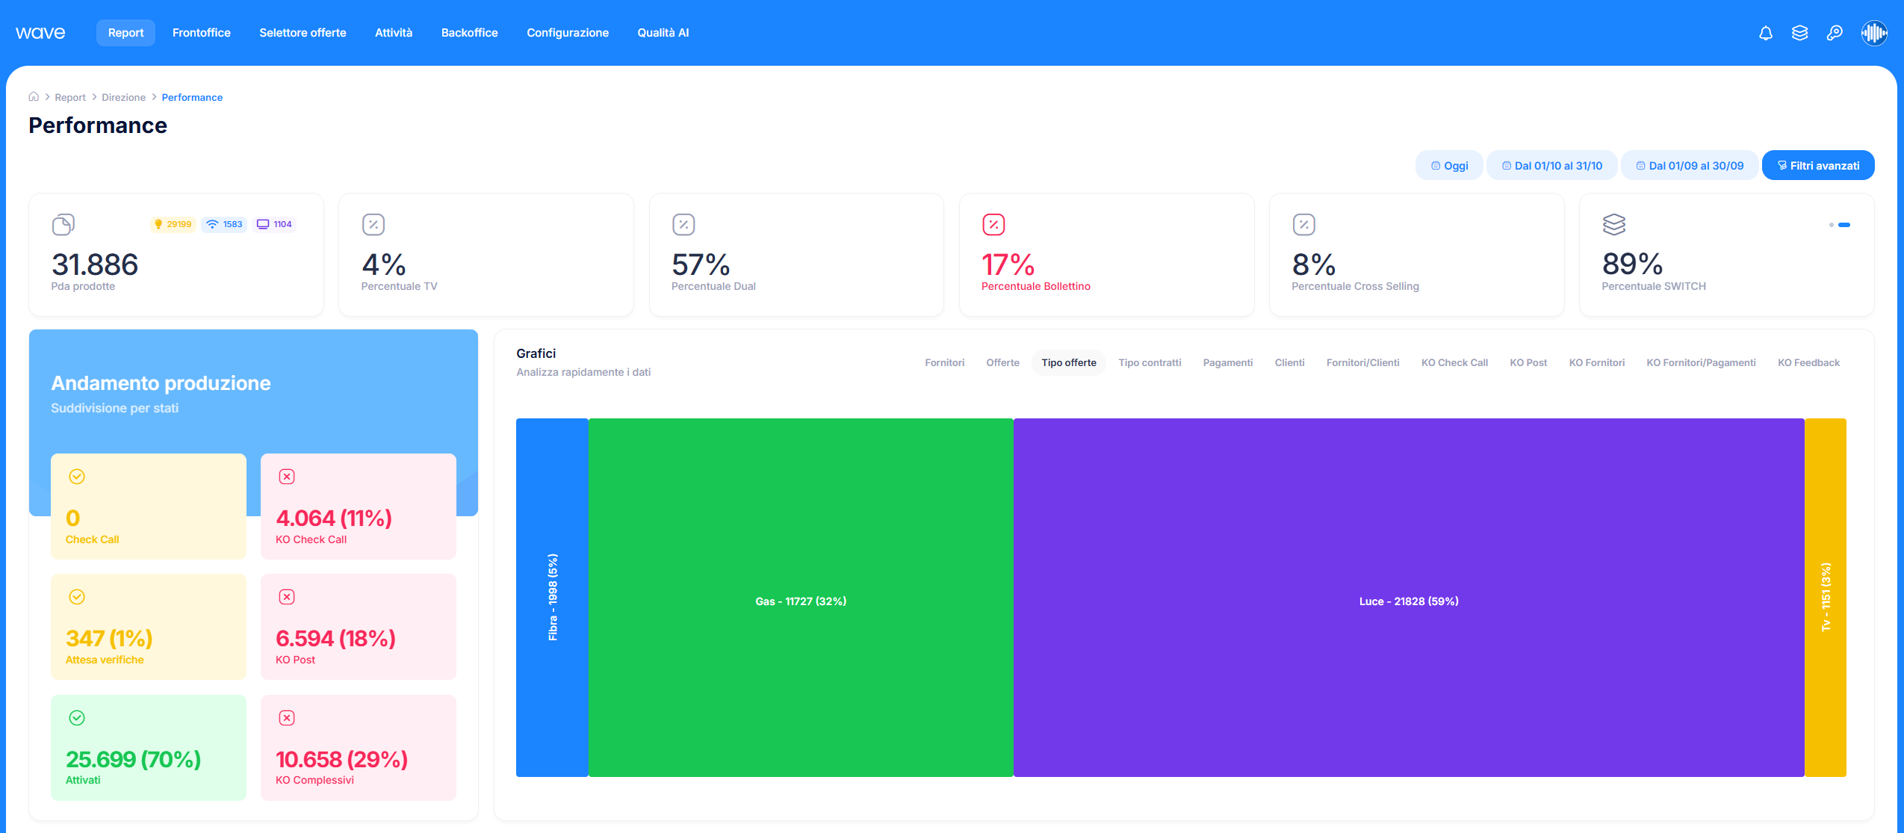Screen dimensions: 1904x833
Task: Open the layers stack icon in header
Action: [1799, 33]
